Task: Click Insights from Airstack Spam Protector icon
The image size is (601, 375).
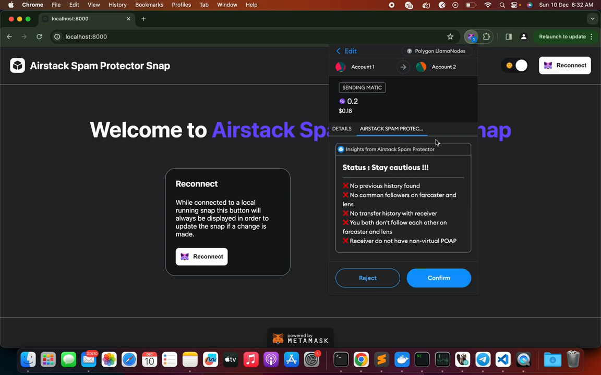Action: click(341, 149)
